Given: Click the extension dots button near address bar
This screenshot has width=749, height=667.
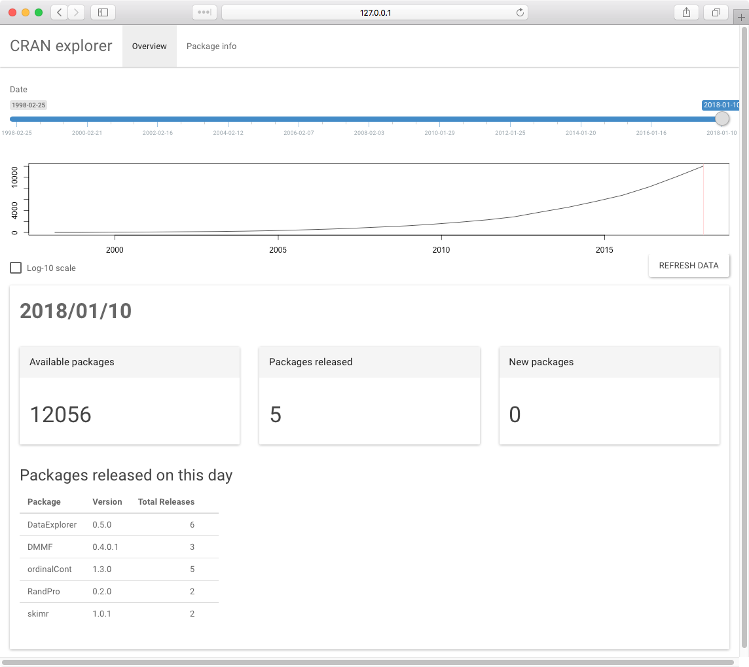Looking at the screenshot, I should [x=204, y=12].
